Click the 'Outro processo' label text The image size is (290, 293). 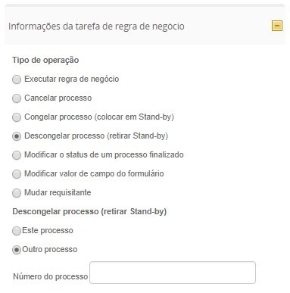coord(50,249)
